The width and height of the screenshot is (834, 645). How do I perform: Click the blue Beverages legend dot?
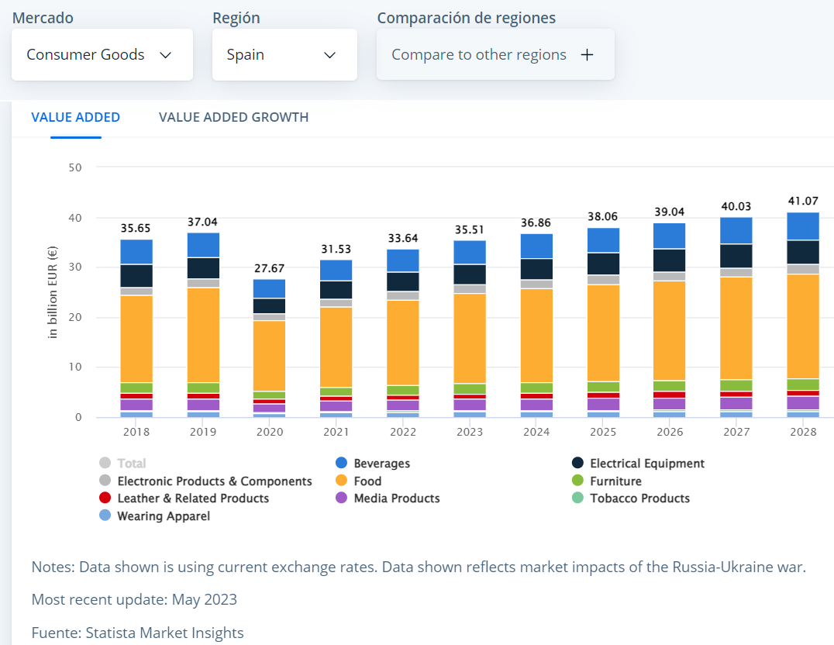coord(341,464)
